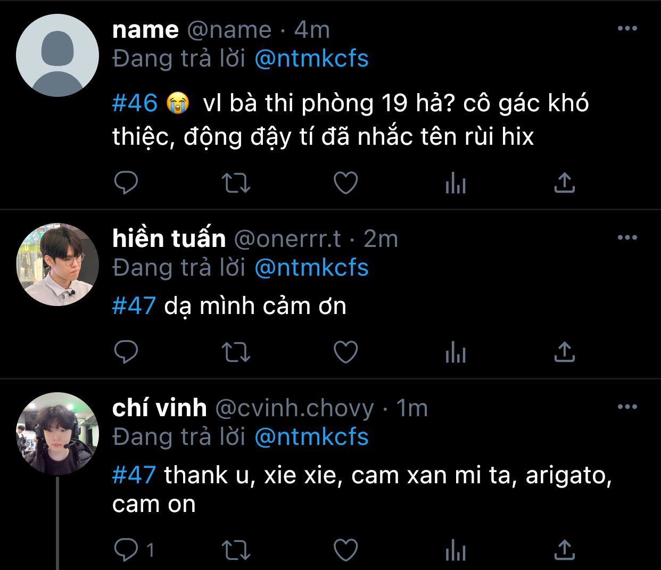Screen dimensions: 661x570
Task: Like the tweet from @name
Action: [345, 184]
